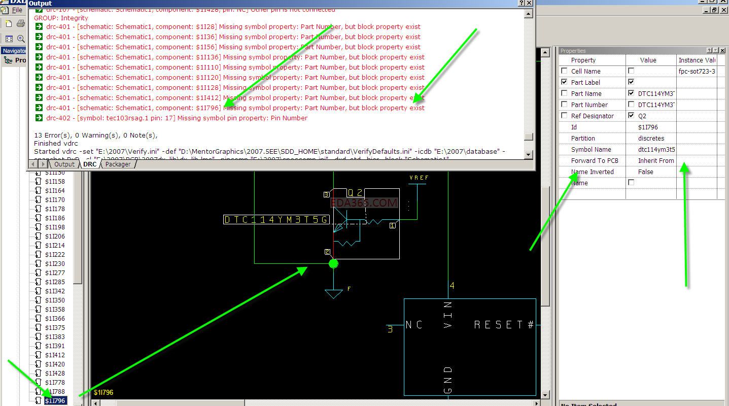Click the component icon beside $1I342
Screen dimensions: 729x406
[38, 291]
